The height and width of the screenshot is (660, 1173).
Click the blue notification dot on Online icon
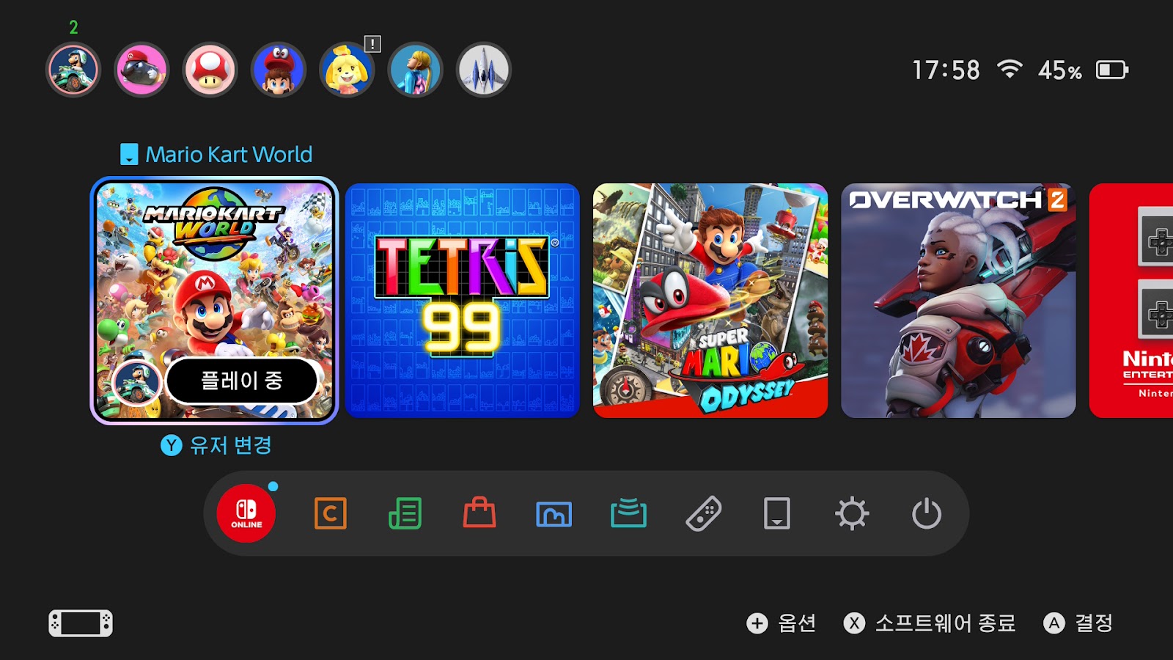[273, 486]
